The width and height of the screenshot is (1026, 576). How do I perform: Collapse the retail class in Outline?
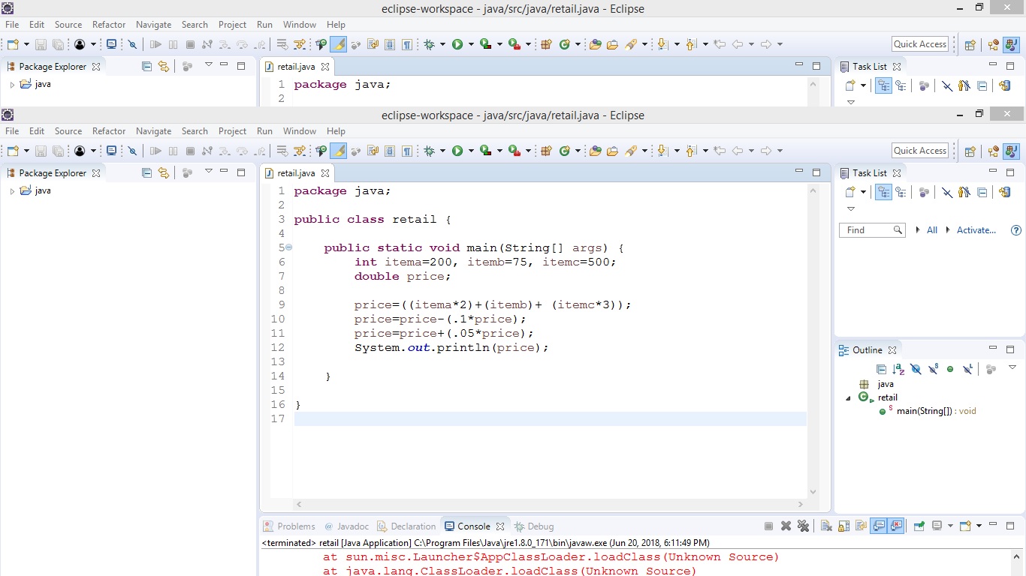[x=849, y=398]
